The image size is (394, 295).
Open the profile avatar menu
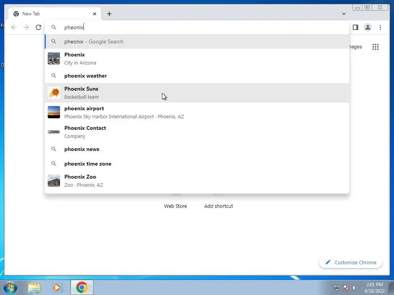367,27
